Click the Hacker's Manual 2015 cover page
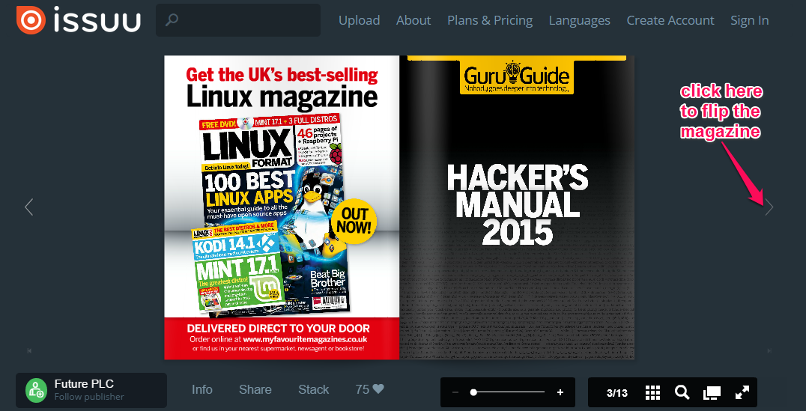The image size is (806, 411). click(x=517, y=207)
